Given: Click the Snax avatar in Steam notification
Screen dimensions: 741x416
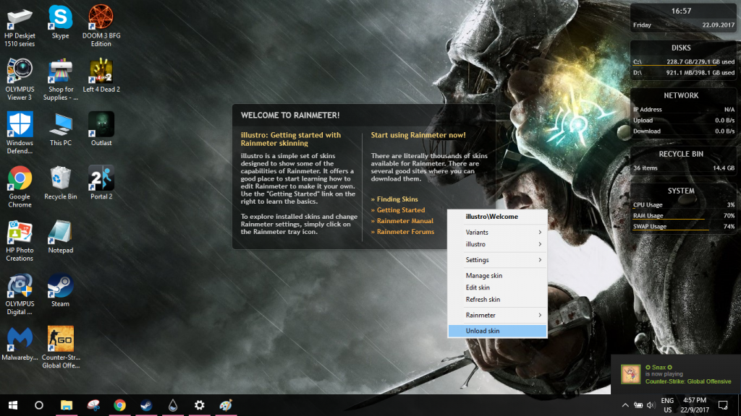Looking at the screenshot, I should [630, 374].
